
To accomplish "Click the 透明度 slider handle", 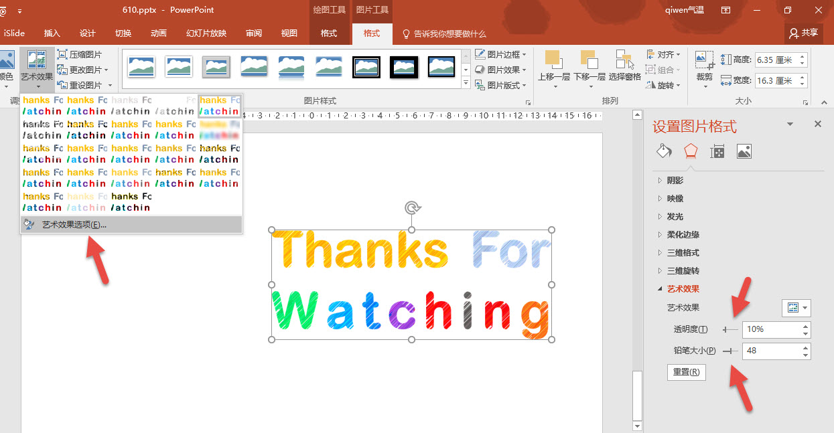I will [725, 329].
